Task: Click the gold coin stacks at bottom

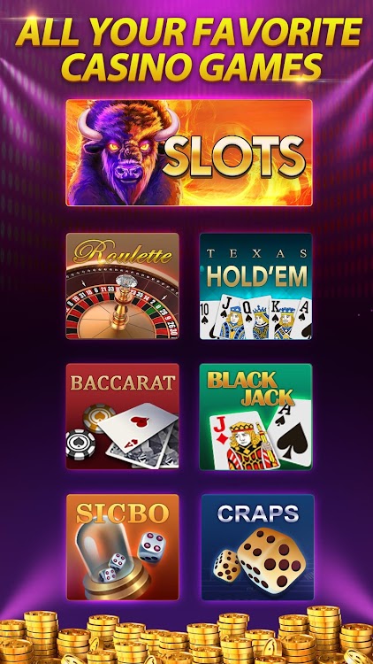Action: click(186, 635)
